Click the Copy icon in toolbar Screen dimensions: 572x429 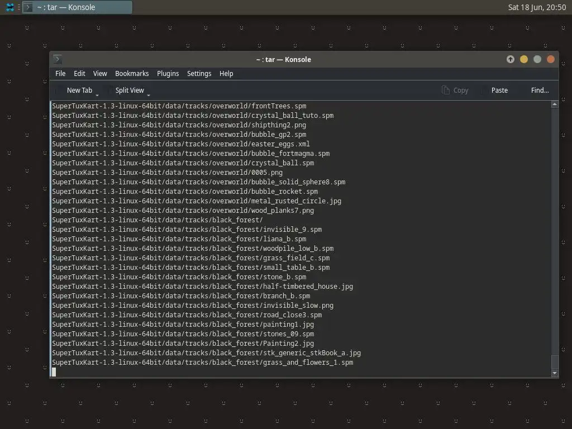[445, 90]
